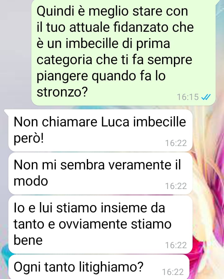224x279 pixels.
Task: Tap the 16:22 timestamp beside the word 'modo'
Action: click(x=176, y=186)
